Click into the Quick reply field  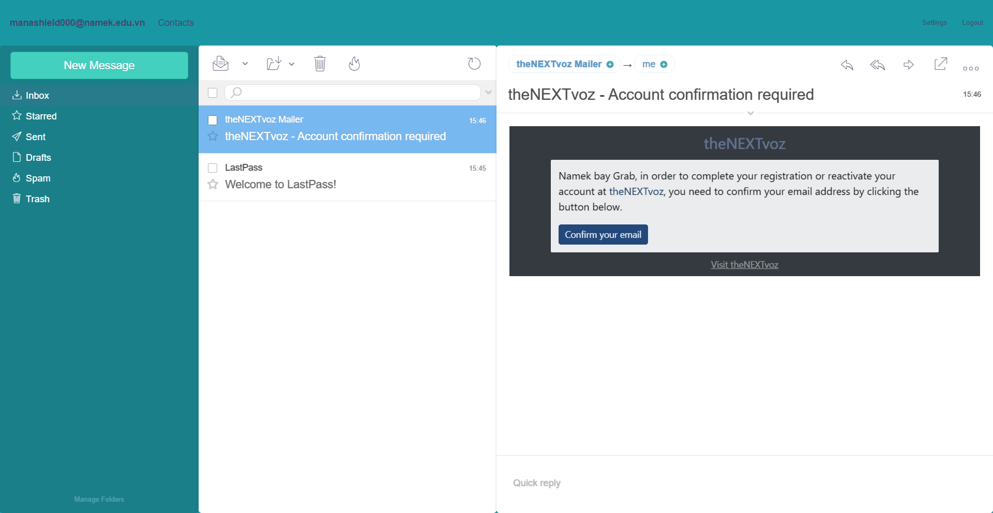click(x=745, y=483)
